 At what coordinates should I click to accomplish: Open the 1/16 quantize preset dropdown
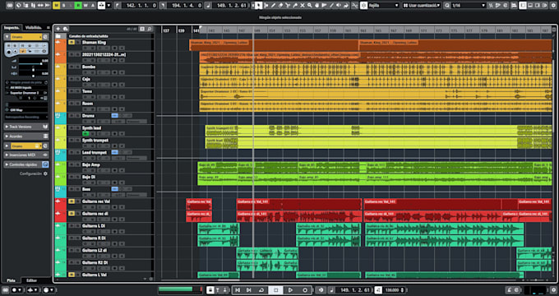[469, 6]
